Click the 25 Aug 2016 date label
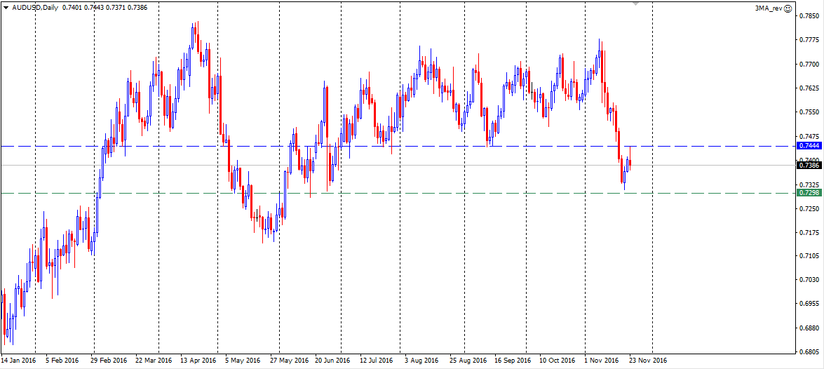Screen dimensions: 824x369 (466, 361)
